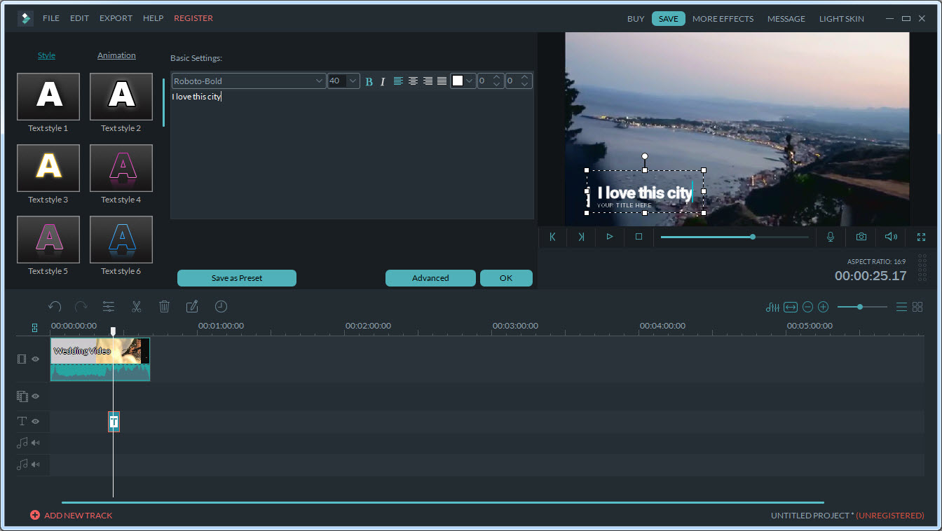Click the trash delete icon
The width and height of the screenshot is (942, 531).
coord(164,306)
